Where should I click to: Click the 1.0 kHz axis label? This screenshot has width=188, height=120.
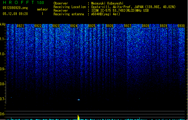coord(2,54)
